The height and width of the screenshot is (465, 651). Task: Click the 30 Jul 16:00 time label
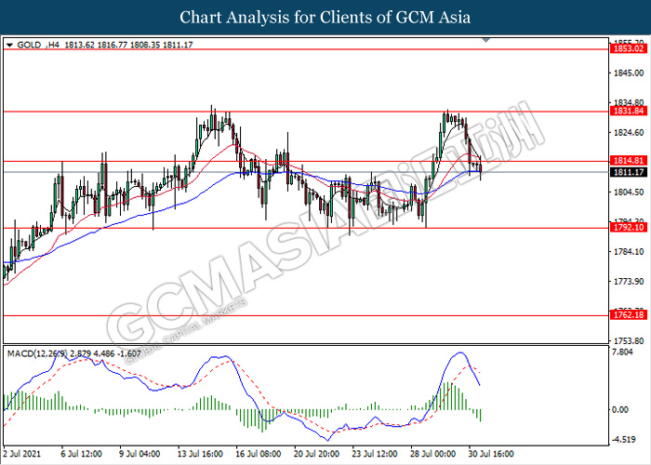click(x=491, y=454)
